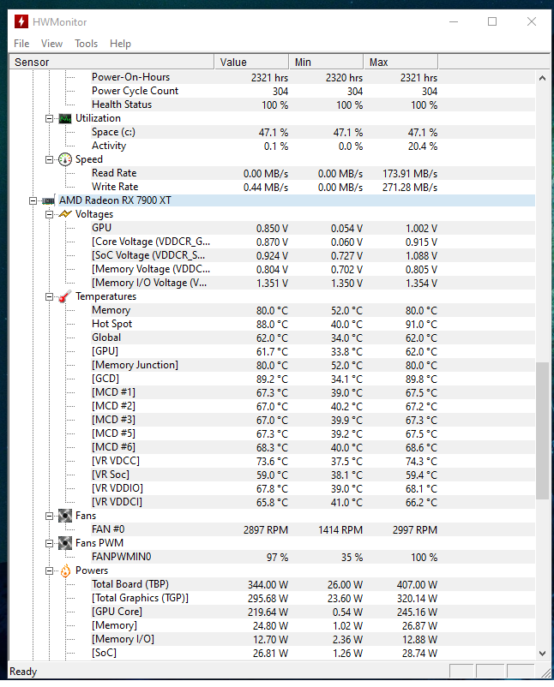Click the Fans fan icon
Viewport: 554px width, 687px height.
point(65,516)
